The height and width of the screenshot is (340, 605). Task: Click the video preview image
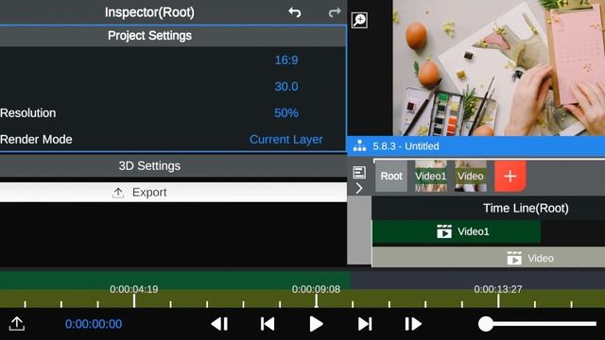498,68
